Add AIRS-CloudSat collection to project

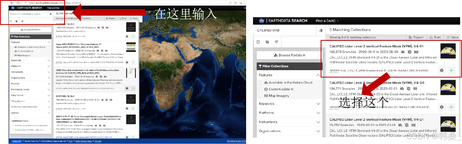click(133, 88)
